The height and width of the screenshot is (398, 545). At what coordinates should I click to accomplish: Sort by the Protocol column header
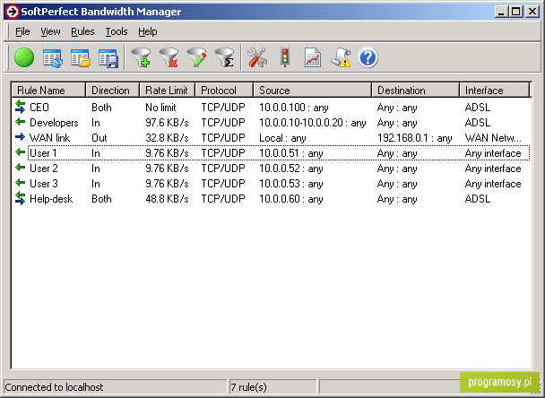(x=224, y=90)
